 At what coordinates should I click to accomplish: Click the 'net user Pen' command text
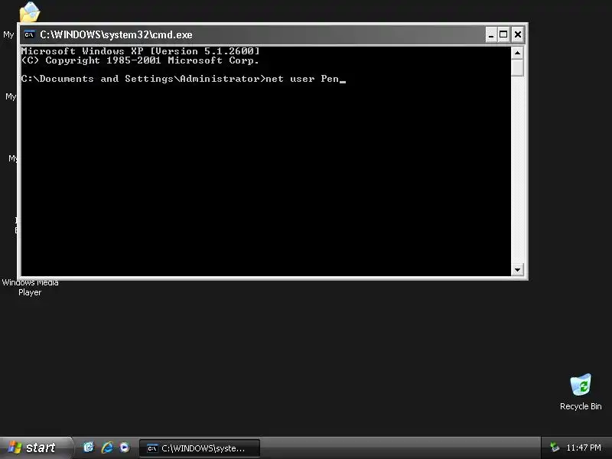point(301,79)
